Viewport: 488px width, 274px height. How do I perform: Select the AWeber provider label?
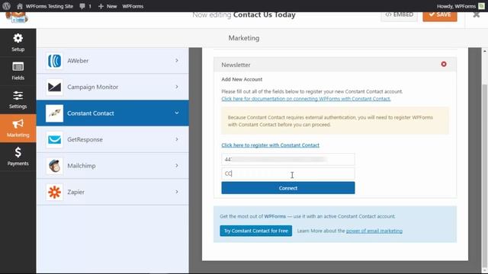coord(78,61)
